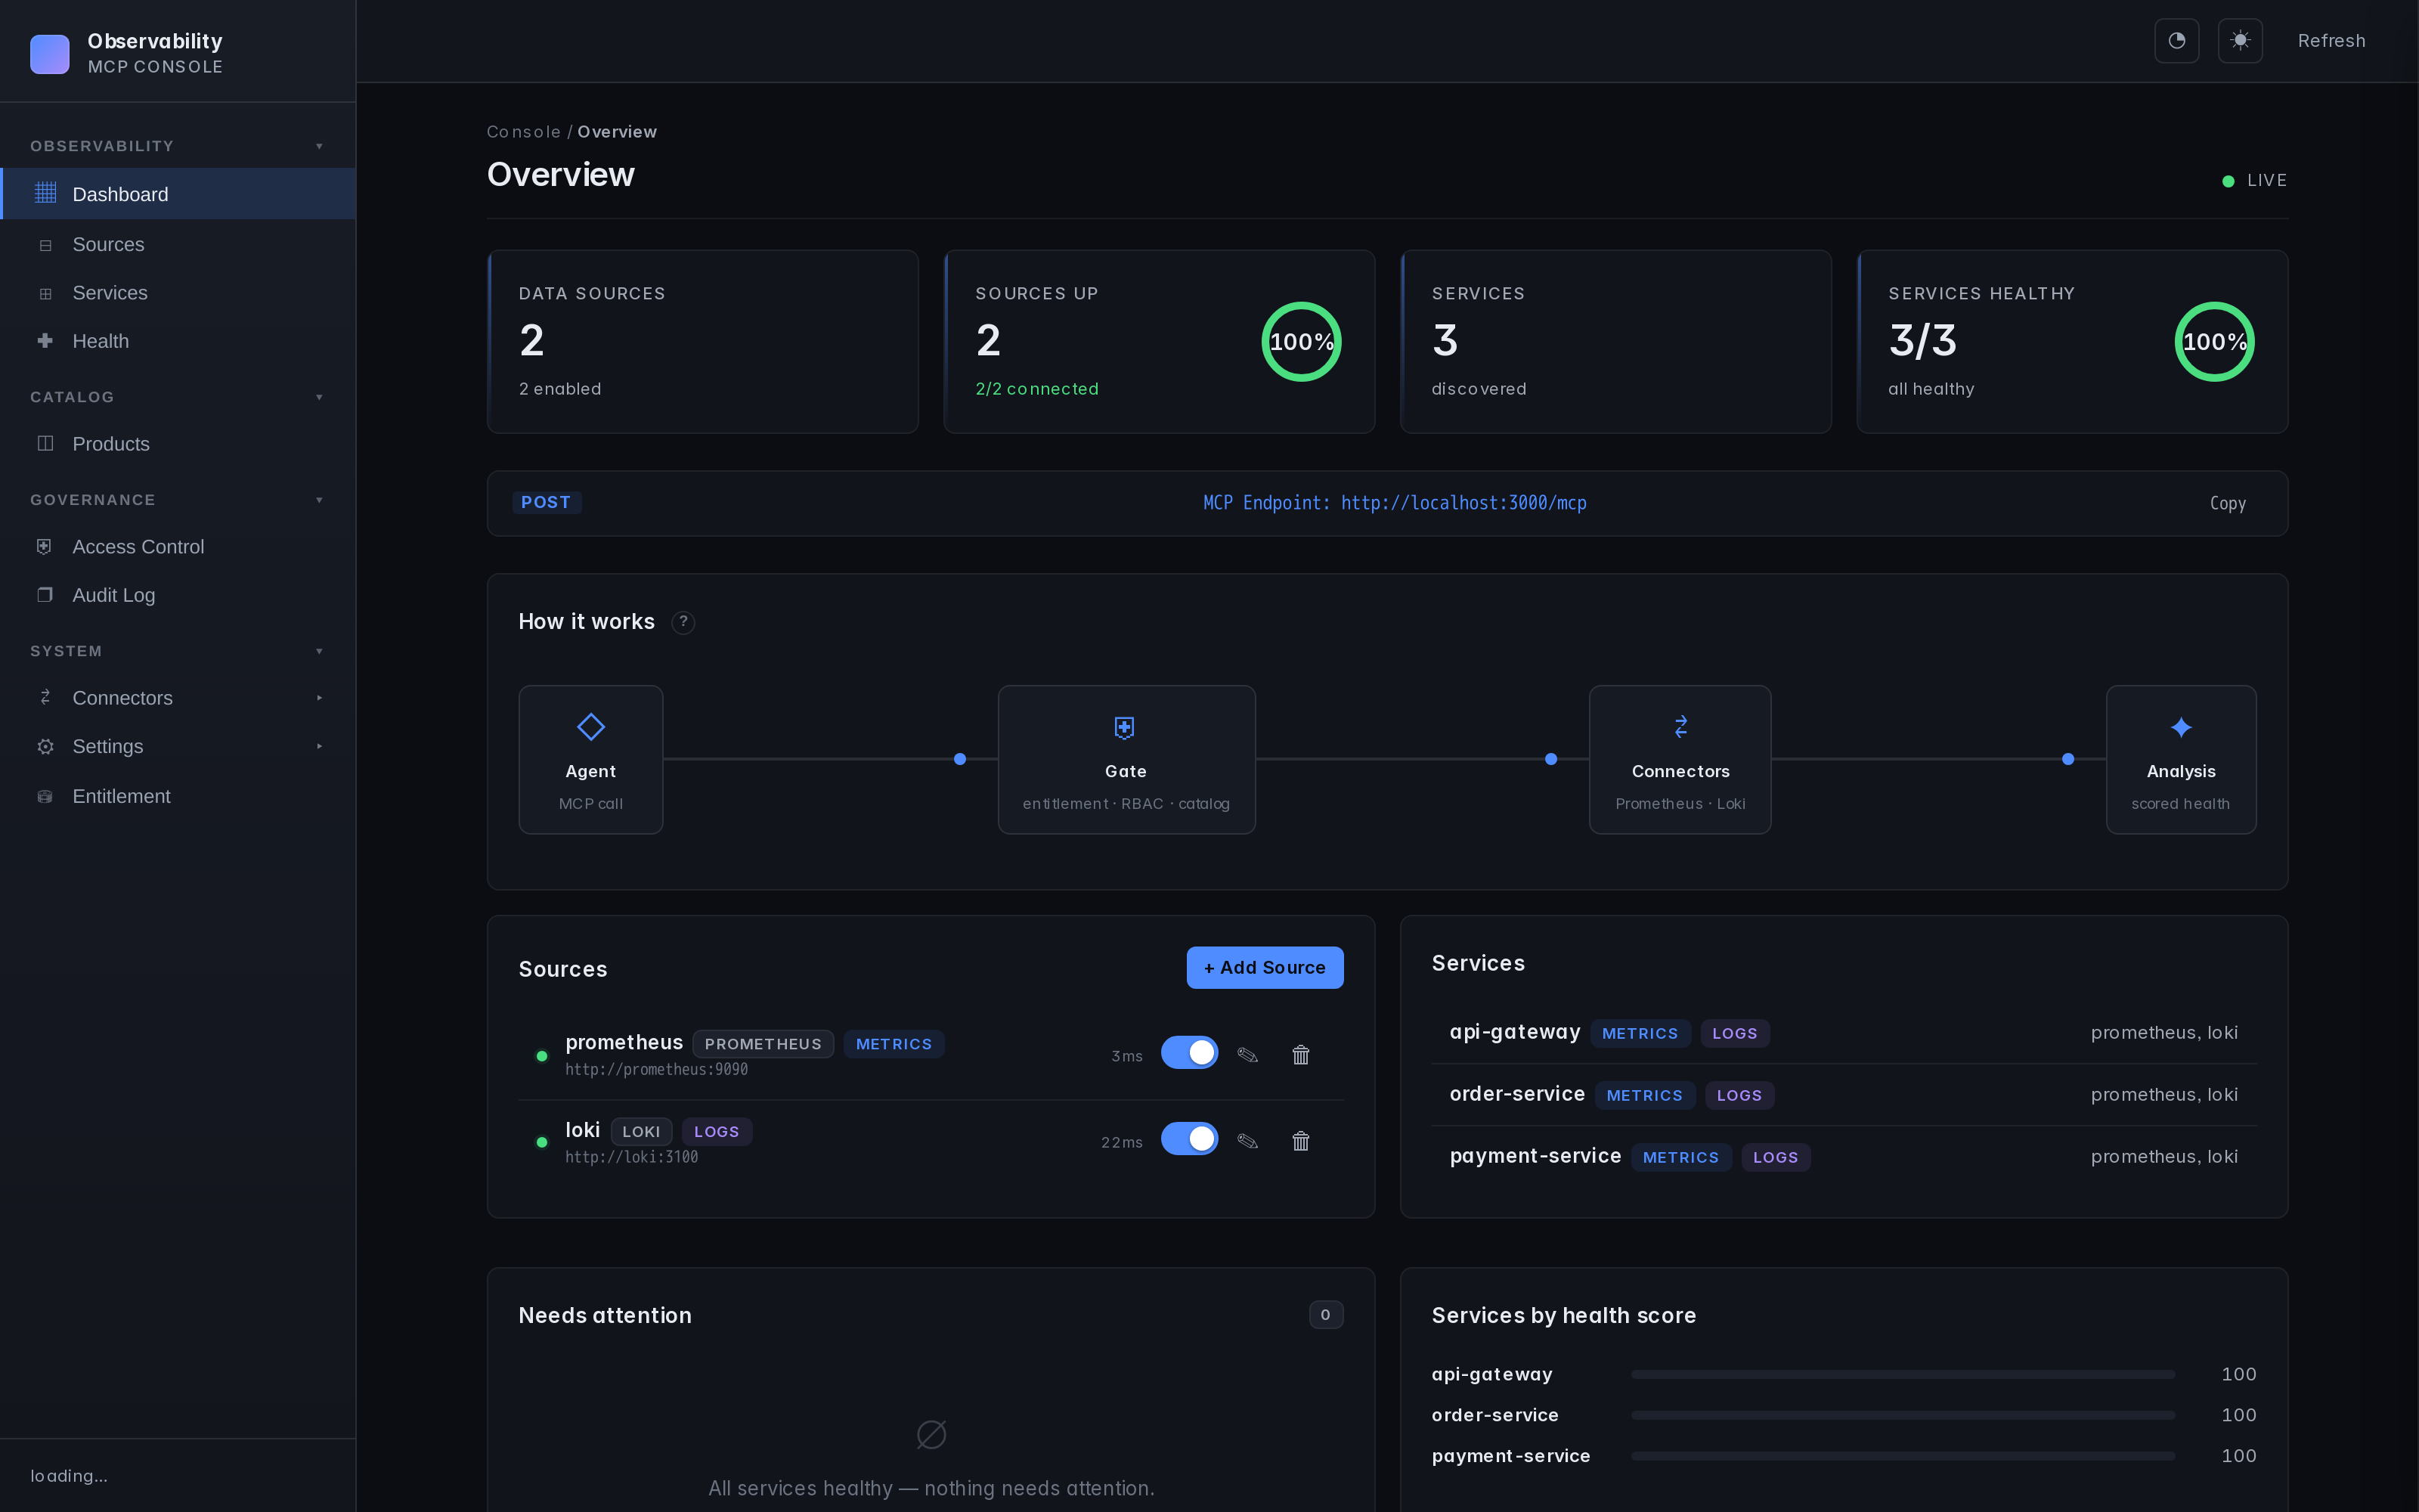Screen dimensions: 2419x1512
Task: Delete the loki source with trash icon
Action: coord(1300,1141)
